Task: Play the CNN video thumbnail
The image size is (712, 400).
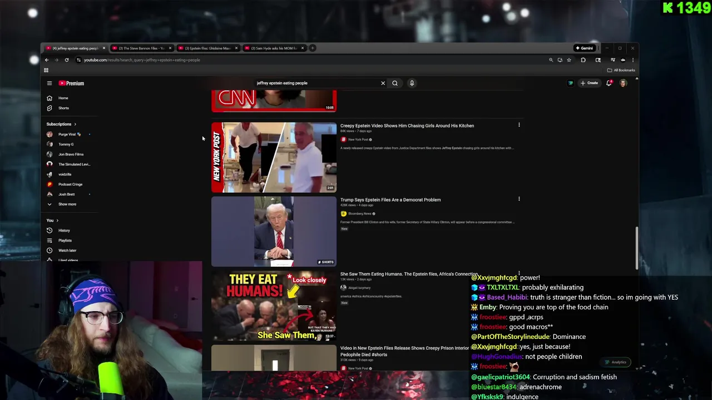Action: [x=274, y=101]
